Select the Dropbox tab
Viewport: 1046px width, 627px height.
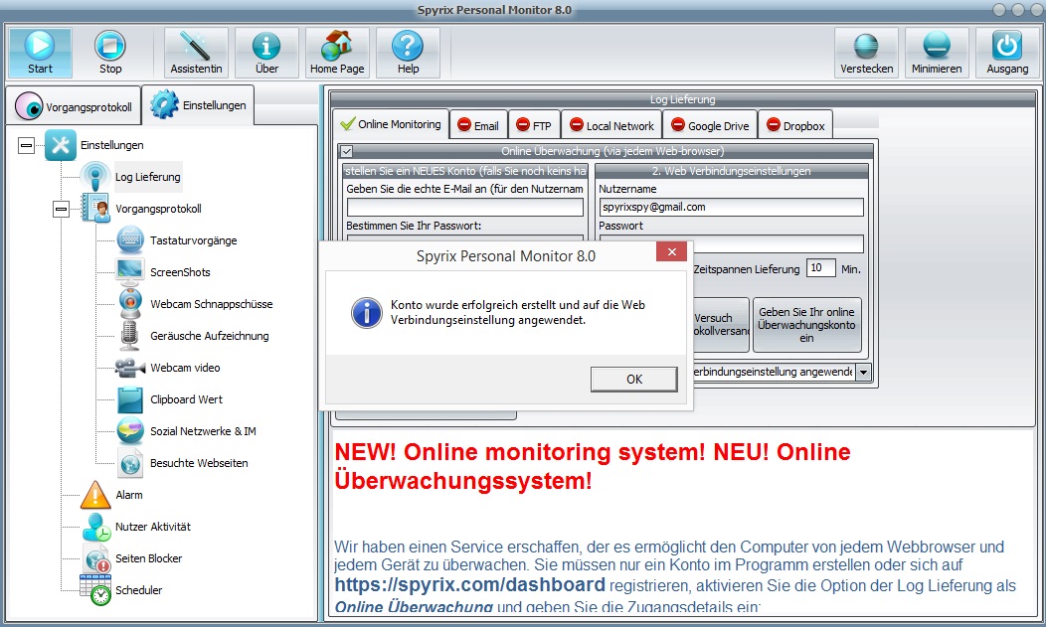point(795,125)
